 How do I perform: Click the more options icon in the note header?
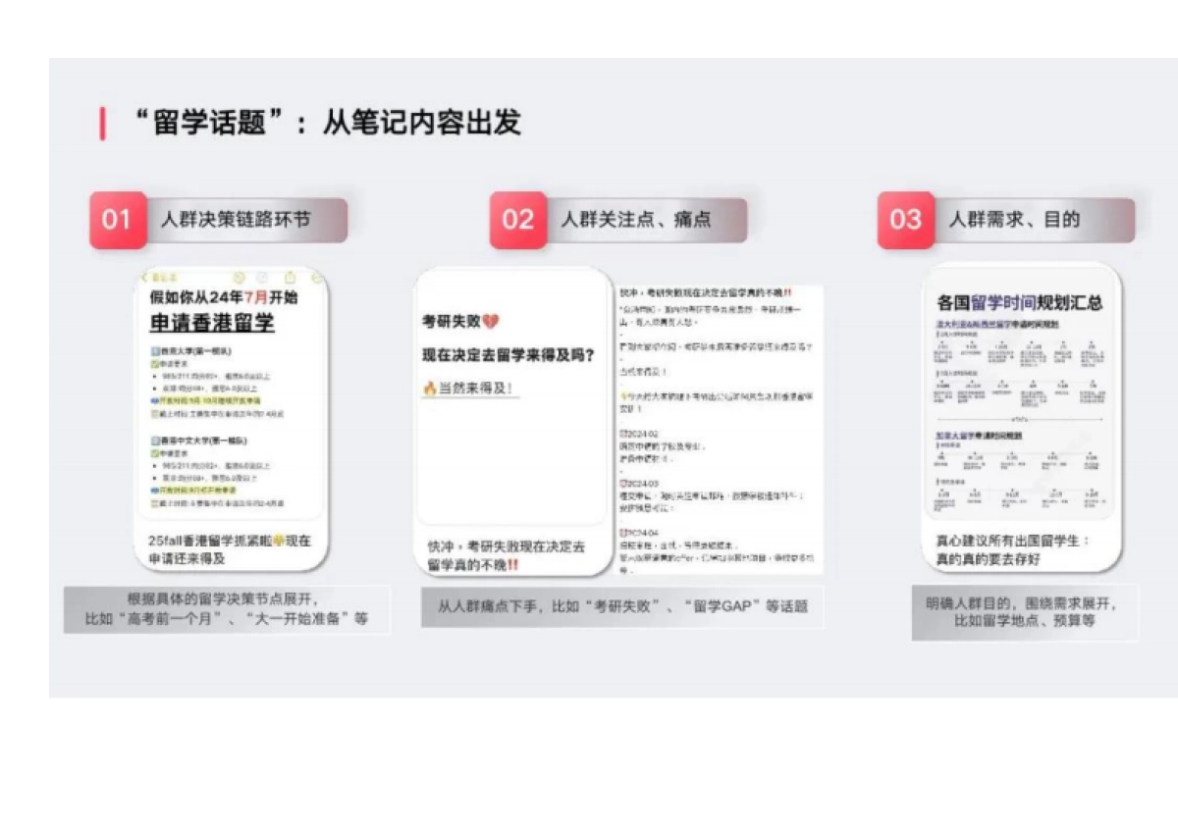click(x=314, y=278)
